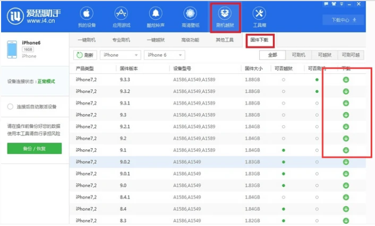This screenshot has width=375, height=226.
Task: Download firmware 9.0.2 via green arrow
Action: (346, 162)
